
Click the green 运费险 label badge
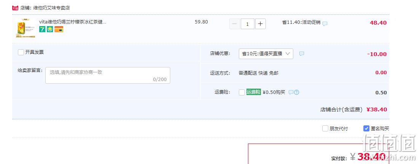coord(254,92)
